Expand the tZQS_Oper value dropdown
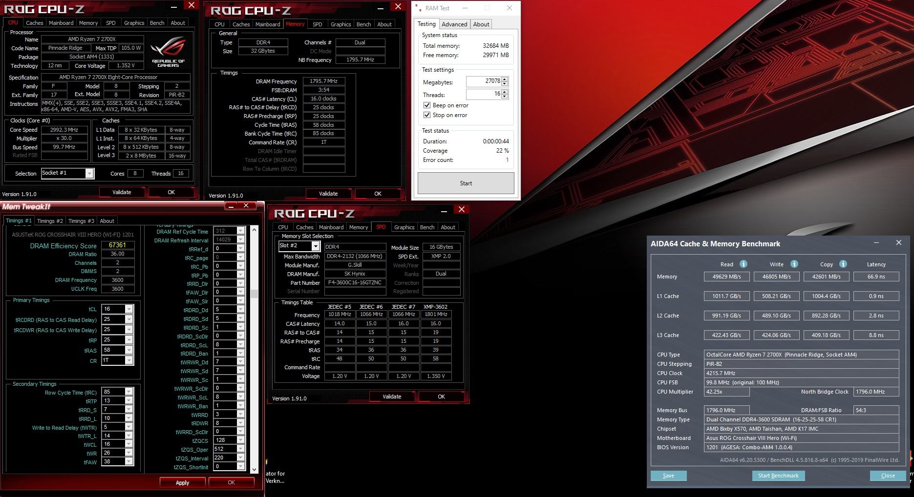 click(x=241, y=449)
